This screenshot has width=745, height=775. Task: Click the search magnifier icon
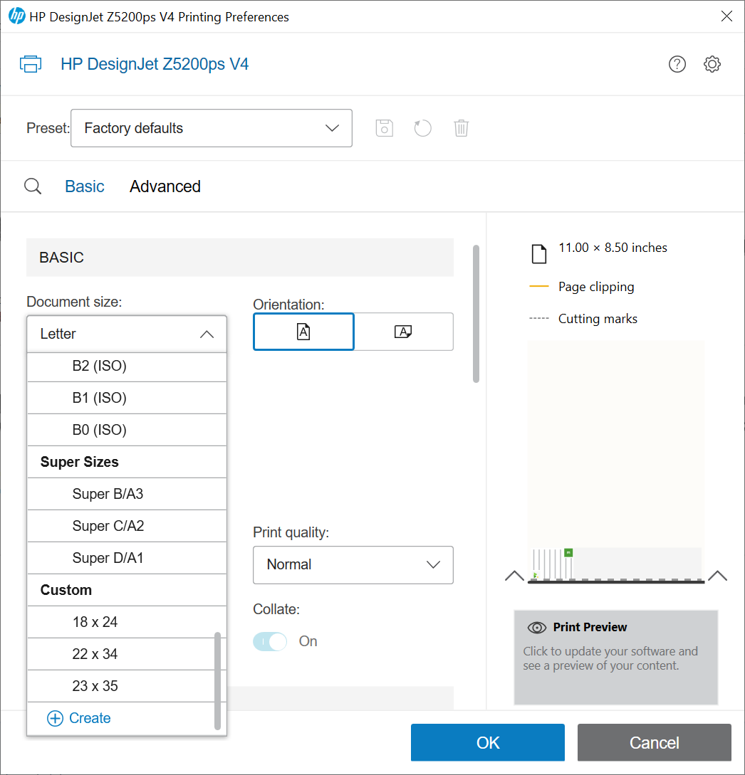(x=33, y=186)
